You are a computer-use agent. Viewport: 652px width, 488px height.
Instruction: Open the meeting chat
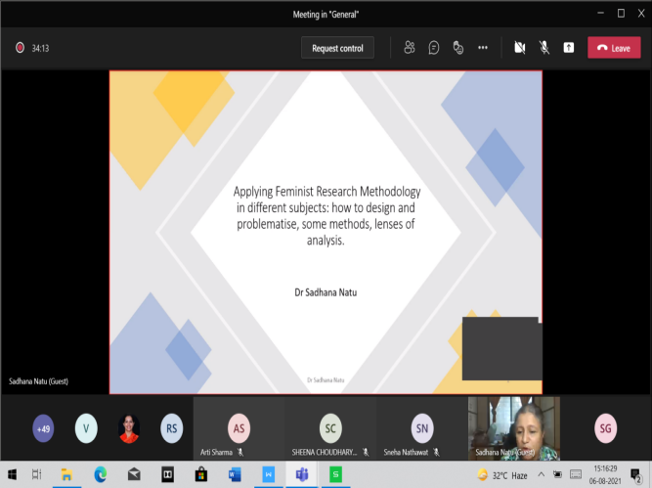point(433,47)
